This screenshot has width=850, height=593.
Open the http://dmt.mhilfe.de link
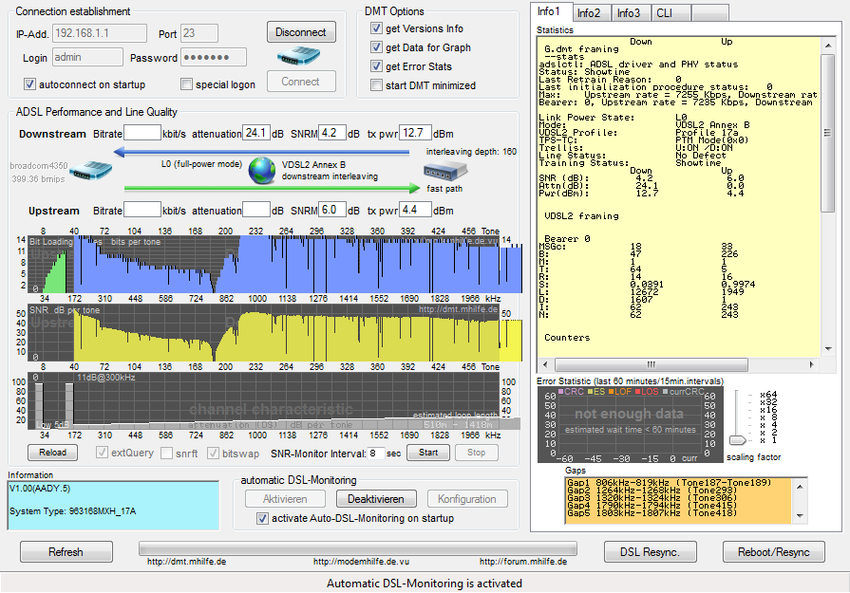[x=186, y=562]
